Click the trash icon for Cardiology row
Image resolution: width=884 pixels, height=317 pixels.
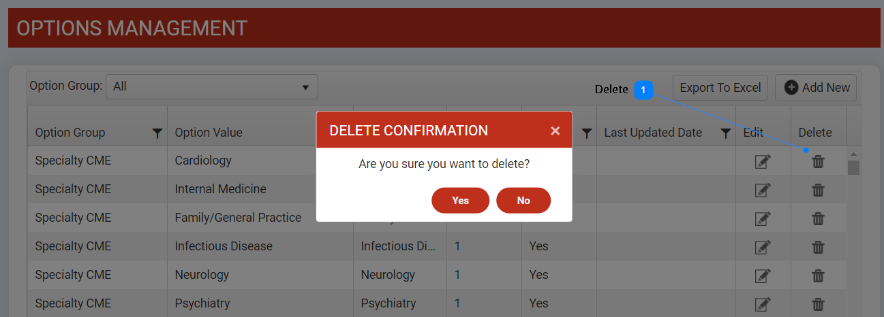point(818,161)
